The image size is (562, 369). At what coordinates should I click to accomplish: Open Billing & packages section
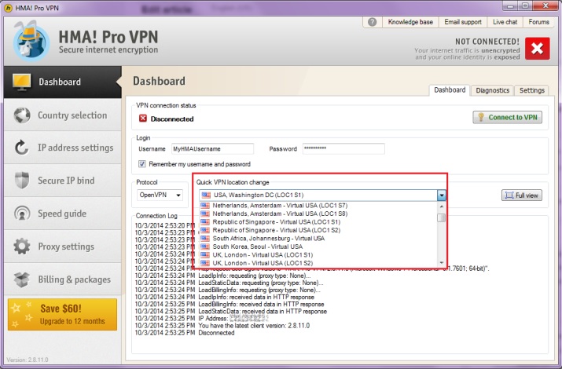tap(63, 279)
